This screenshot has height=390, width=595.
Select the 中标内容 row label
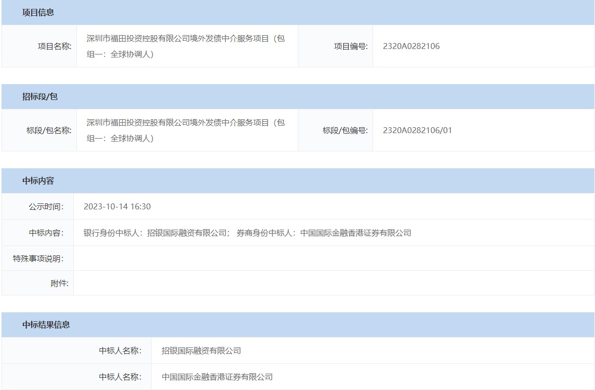pyautogui.click(x=46, y=233)
